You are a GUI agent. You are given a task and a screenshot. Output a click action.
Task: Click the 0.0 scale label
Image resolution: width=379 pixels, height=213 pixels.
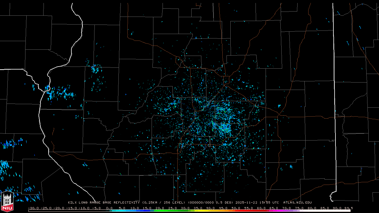tap(109, 208)
